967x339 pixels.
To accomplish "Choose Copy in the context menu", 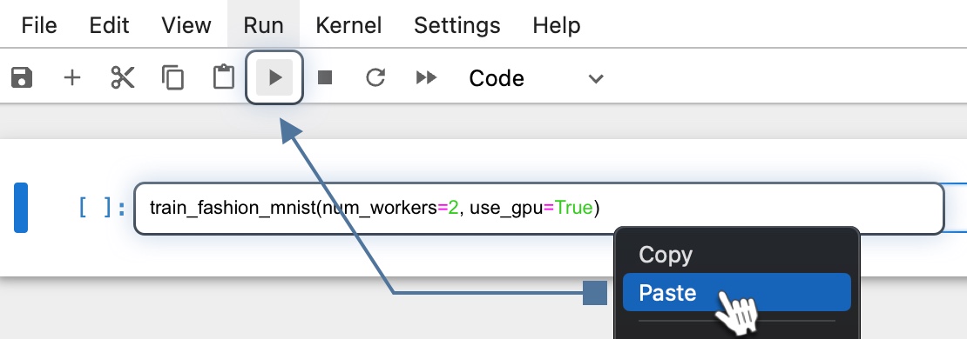I will pyautogui.click(x=736, y=255).
